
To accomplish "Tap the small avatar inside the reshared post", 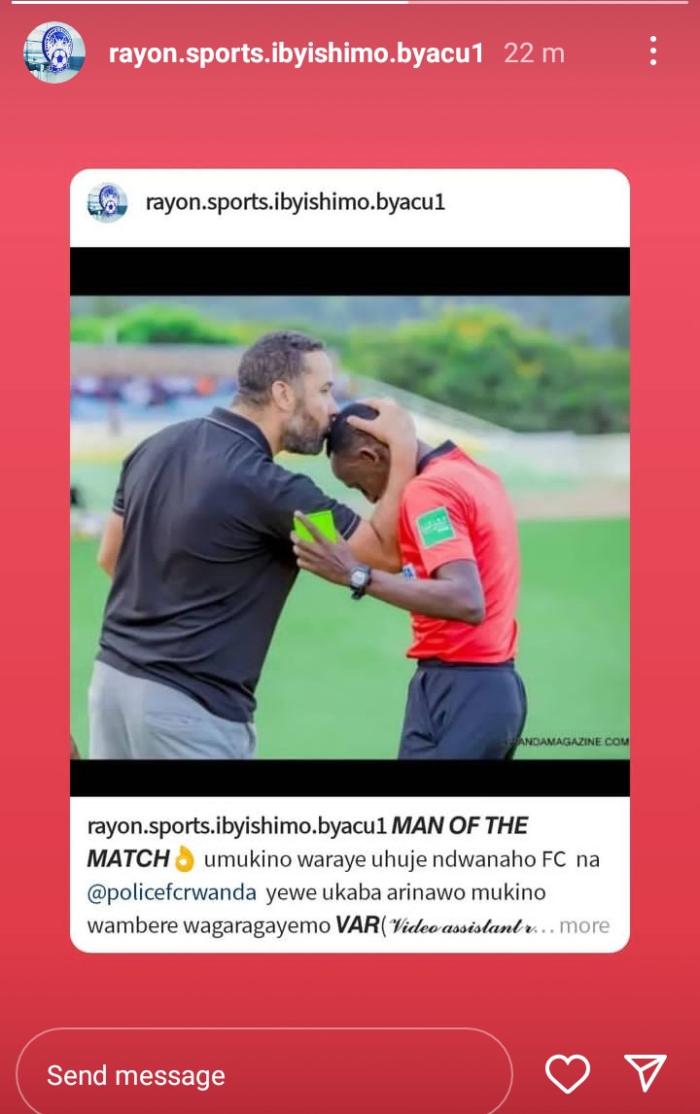I will pyautogui.click(x=107, y=202).
